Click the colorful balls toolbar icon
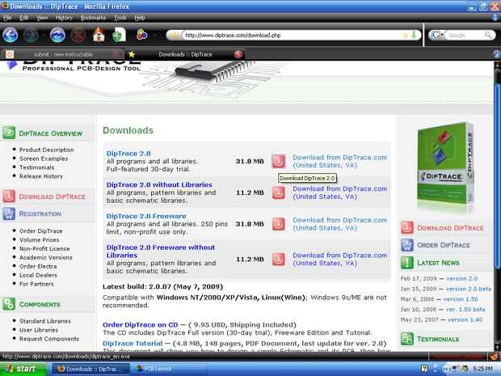 pyautogui.click(x=142, y=35)
